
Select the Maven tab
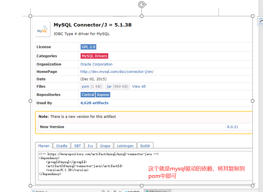click(44, 146)
